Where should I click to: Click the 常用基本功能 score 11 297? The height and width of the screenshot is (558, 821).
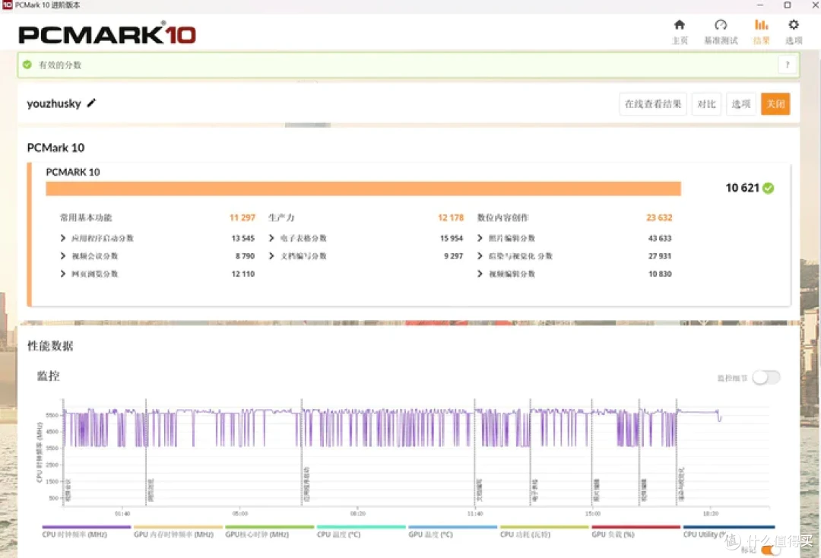coord(242,217)
